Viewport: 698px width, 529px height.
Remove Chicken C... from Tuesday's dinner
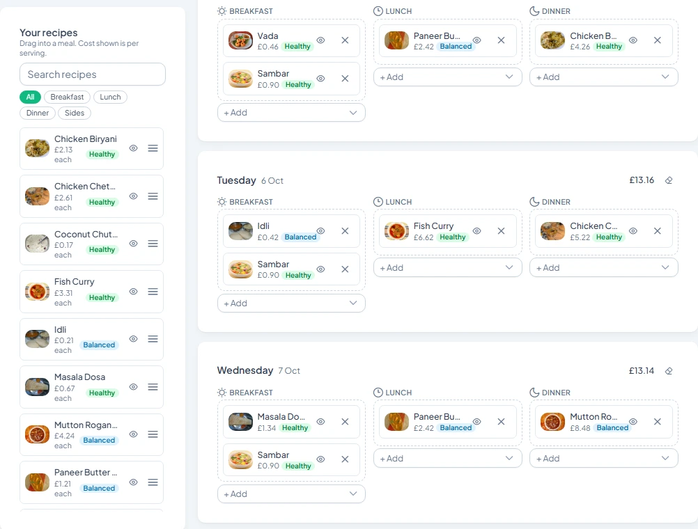658,231
